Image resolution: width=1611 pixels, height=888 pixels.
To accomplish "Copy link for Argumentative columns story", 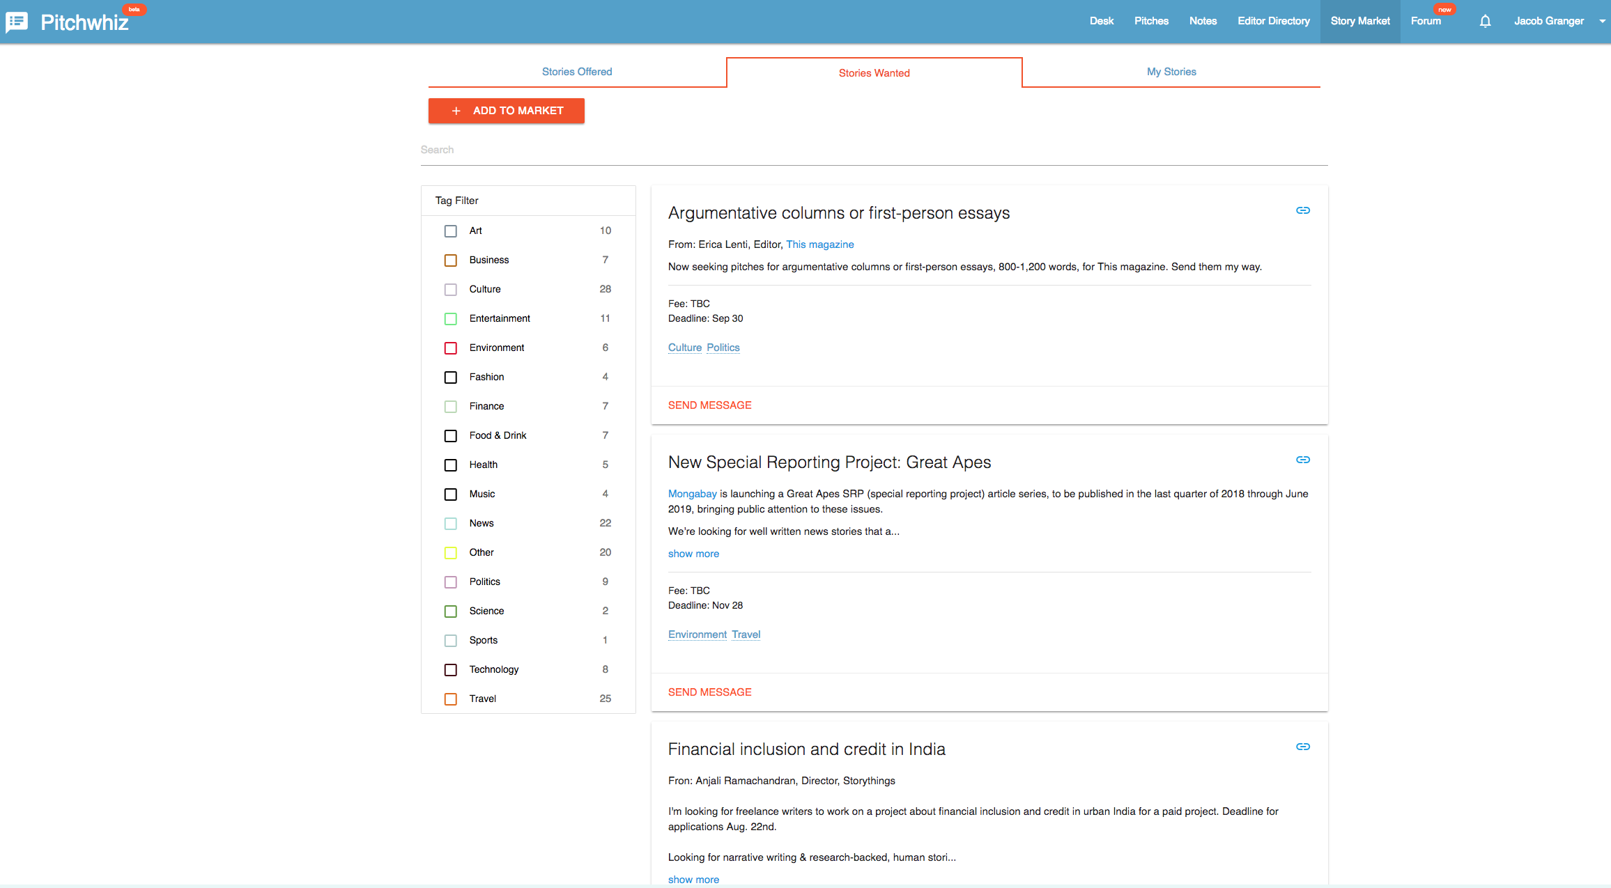I will click(1302, 210).
